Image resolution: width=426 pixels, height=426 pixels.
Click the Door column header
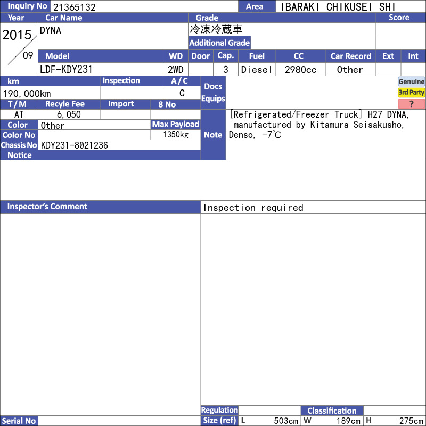pos(201,56)
